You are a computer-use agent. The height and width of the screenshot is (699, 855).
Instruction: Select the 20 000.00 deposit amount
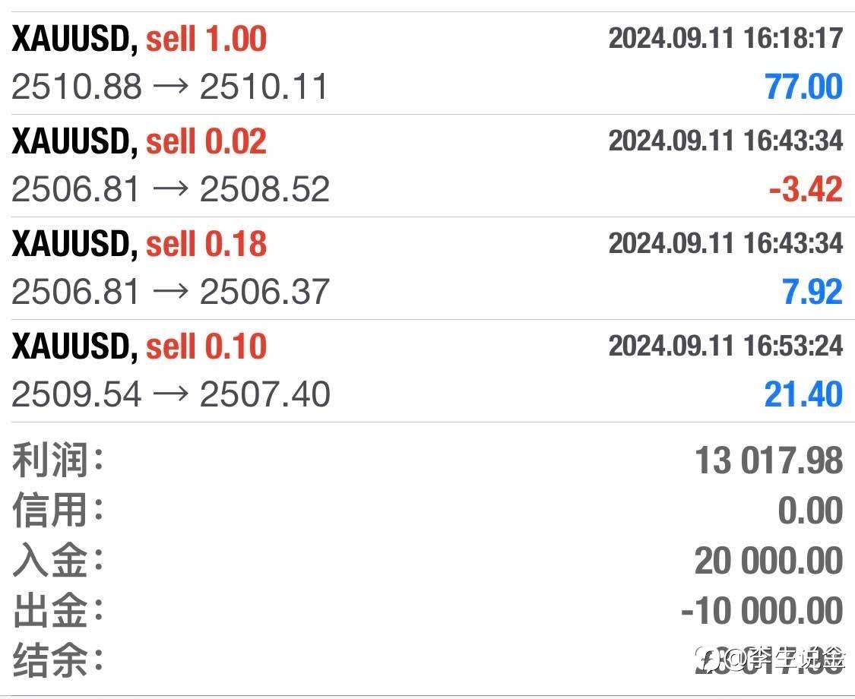tap(768, 561)
